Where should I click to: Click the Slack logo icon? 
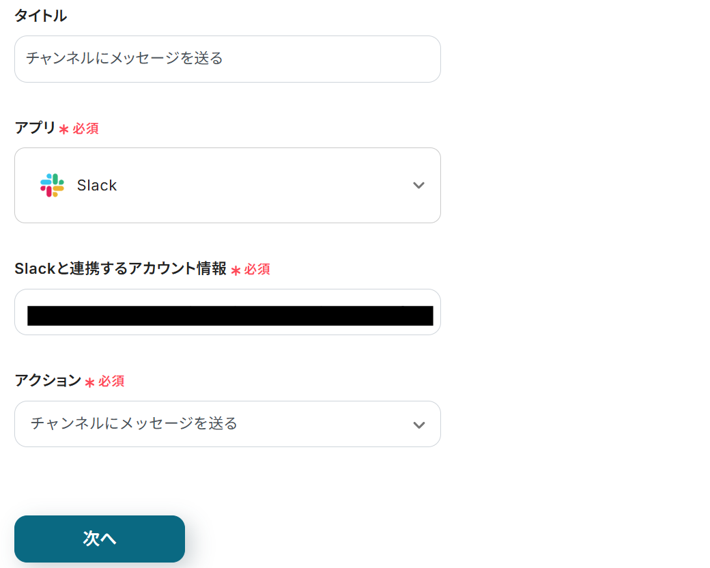(52, 185)
